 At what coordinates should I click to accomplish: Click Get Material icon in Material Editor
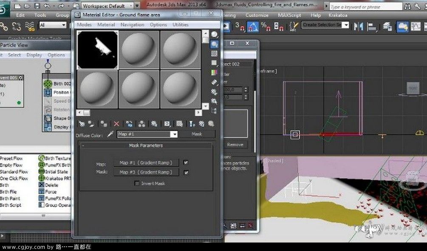(x=82, y=124)
